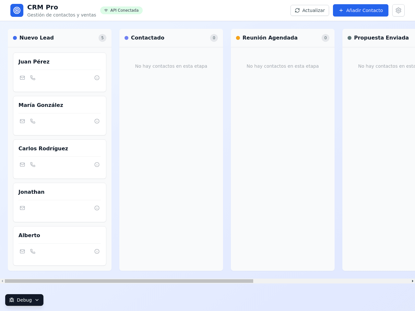This screenshot has width=415, height=311.
Task: Open Alberto's info icon
Action: 97,251
